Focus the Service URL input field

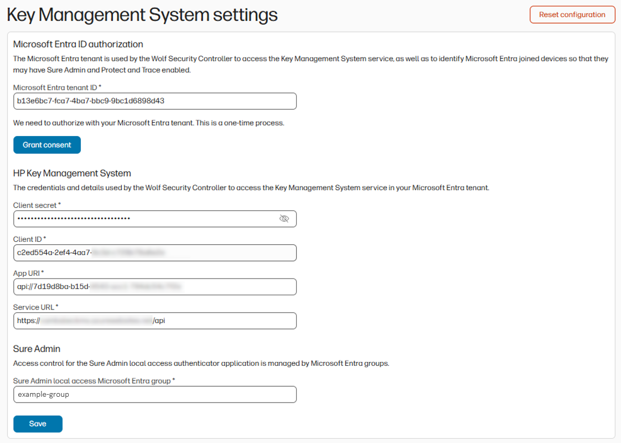click(155, 321)
